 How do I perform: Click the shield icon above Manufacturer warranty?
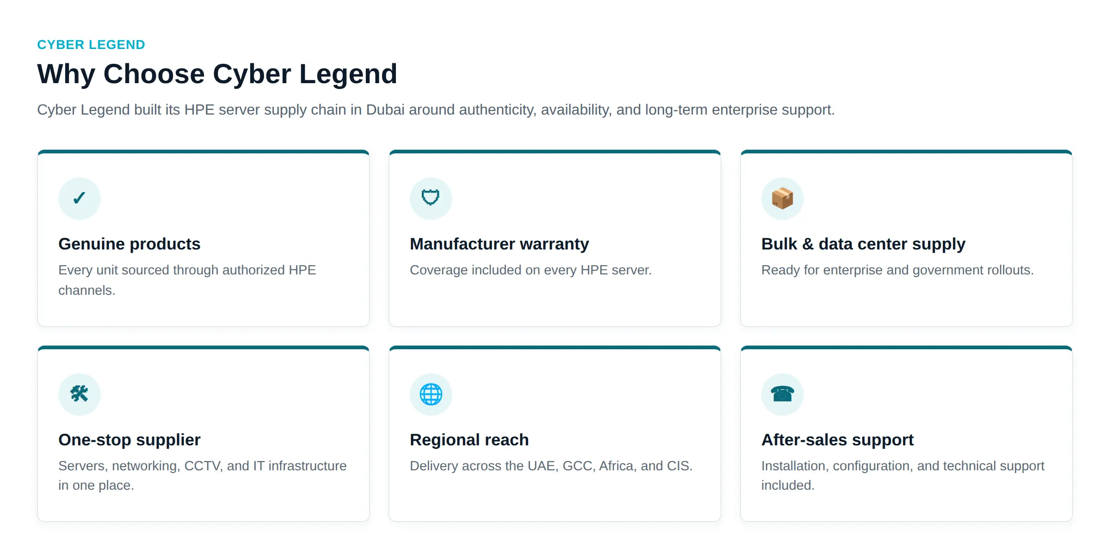point(431,198)
